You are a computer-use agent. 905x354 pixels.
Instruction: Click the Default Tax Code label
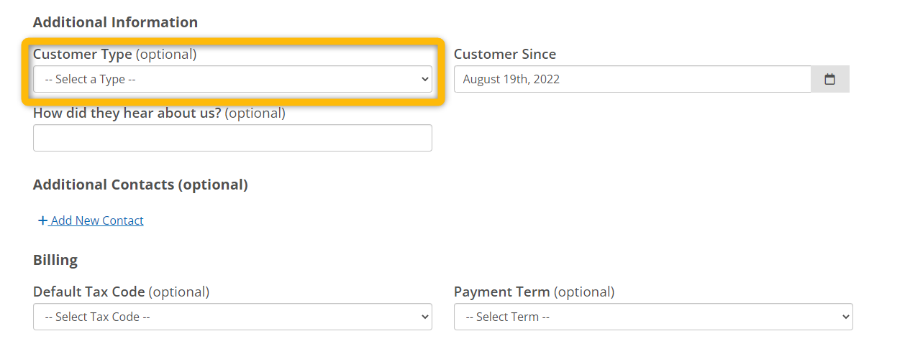pos(89,292)
